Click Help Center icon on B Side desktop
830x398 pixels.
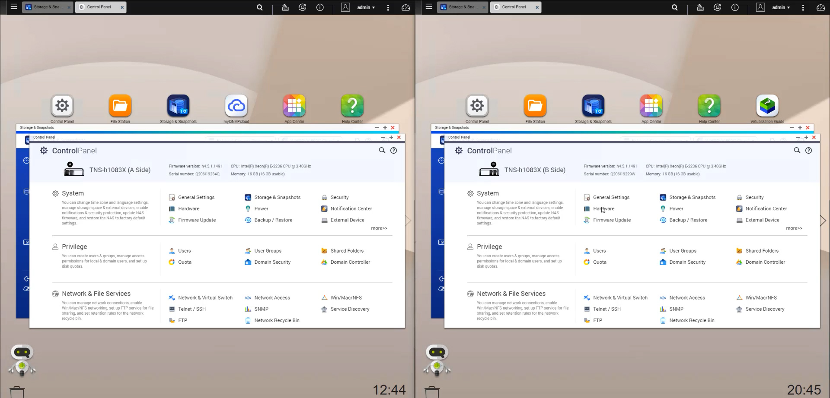709,106
